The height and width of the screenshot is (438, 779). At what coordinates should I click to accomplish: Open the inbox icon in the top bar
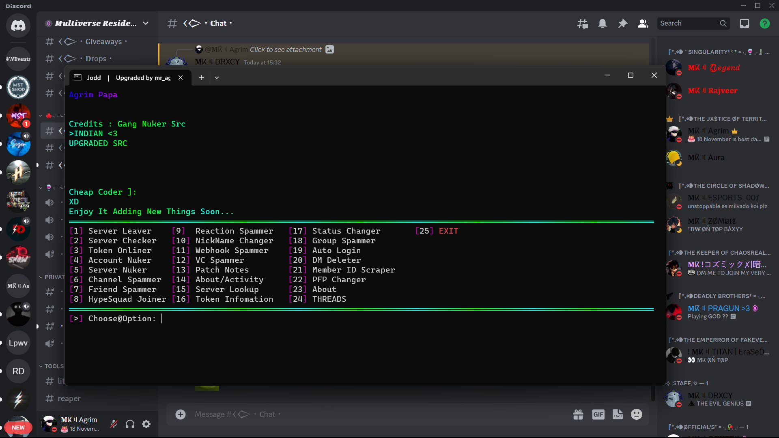click(744, 23)
